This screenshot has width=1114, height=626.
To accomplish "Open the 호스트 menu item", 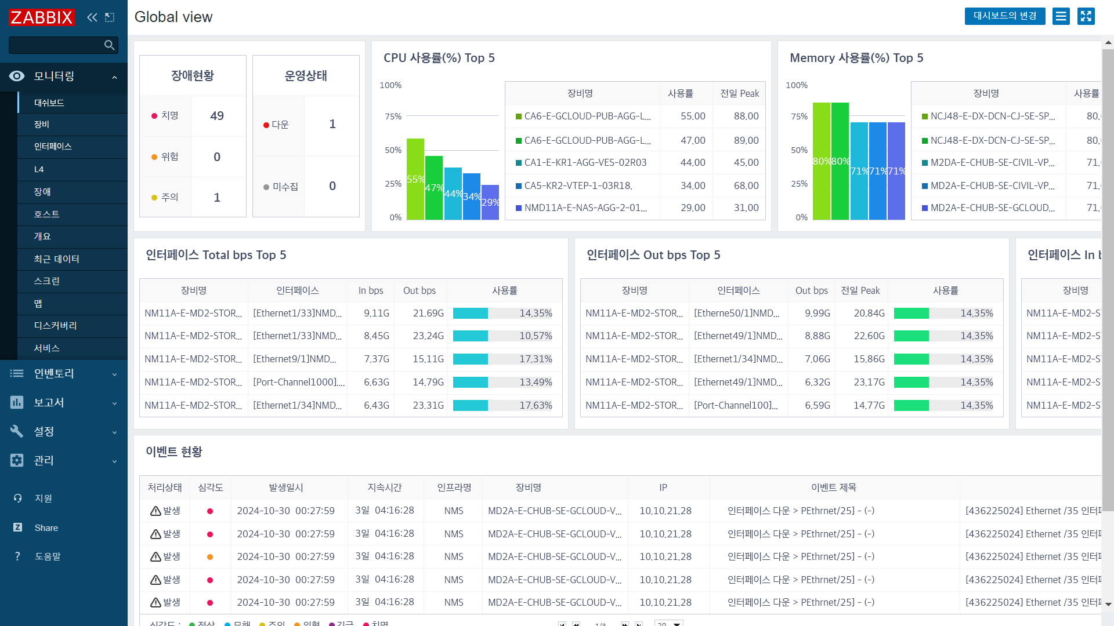I will 73,214.
